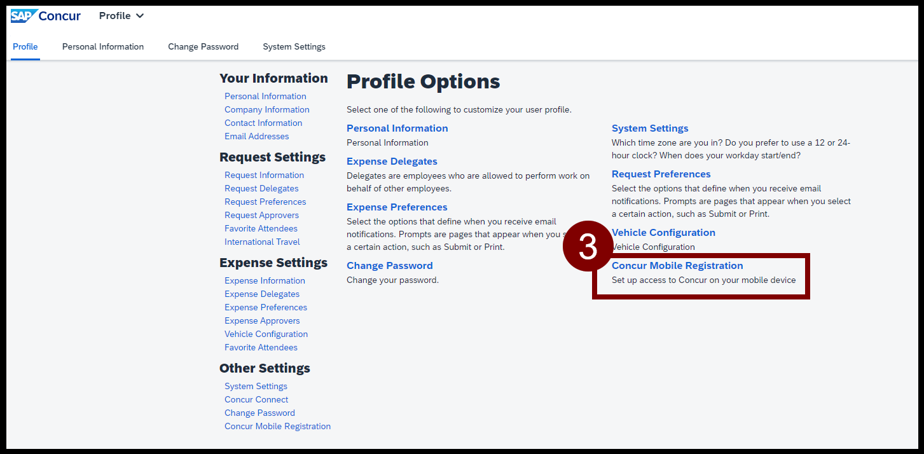The height and width of the screenshot is (454, 924).
Task: Click 'Select one of the following' instruction text
Action: (x=459, y=109)
